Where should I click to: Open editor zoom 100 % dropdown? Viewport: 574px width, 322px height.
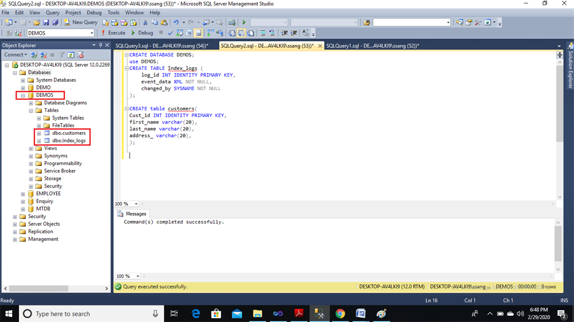point(136,204)
